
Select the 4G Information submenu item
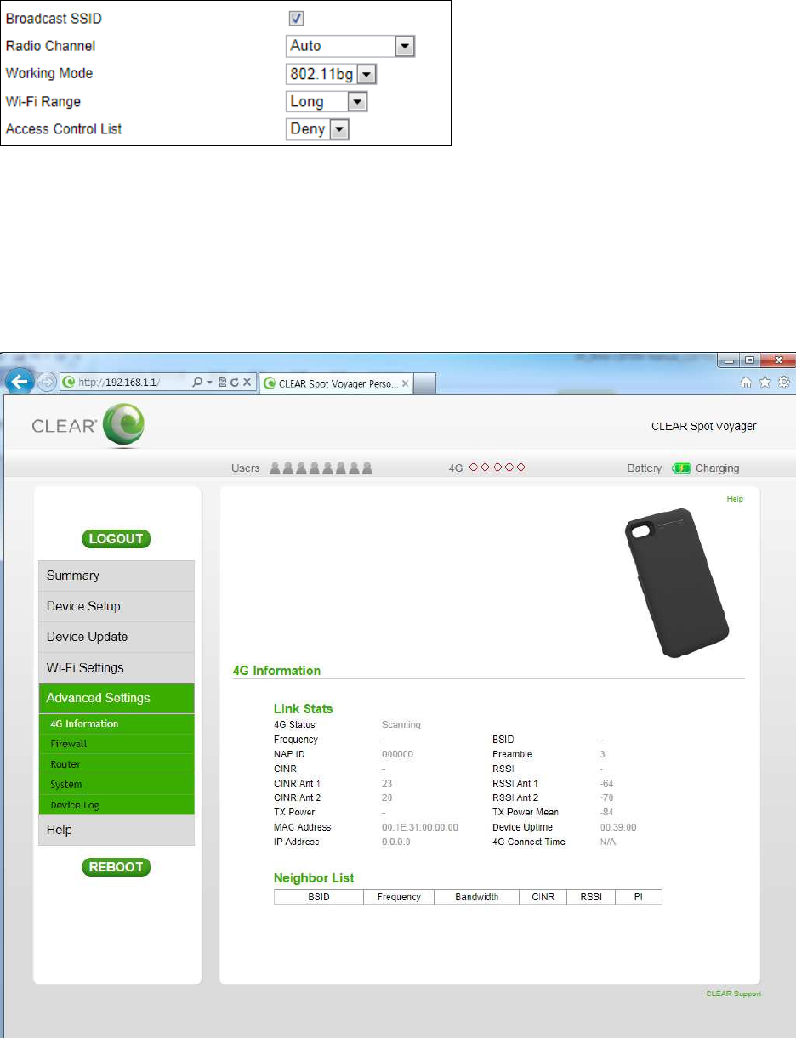point(117,723)
